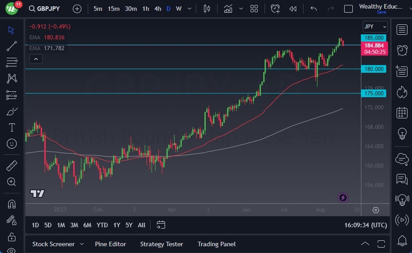
Task: Expand more timeframes chevron dropdown
Action: click(189, 9)
